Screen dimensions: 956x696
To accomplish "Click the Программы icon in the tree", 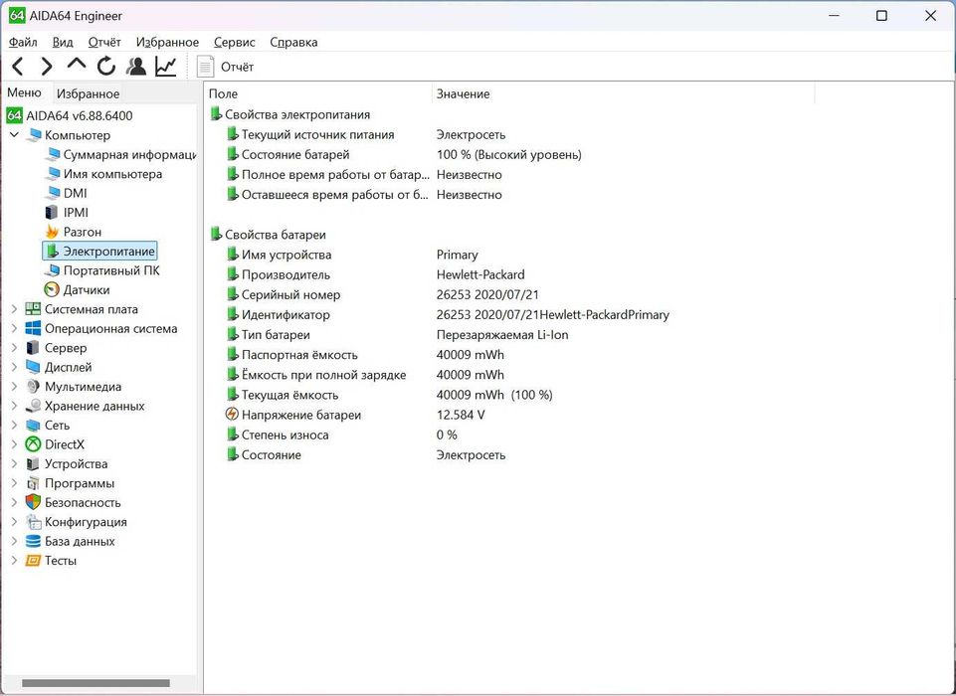I will point(33,483).
